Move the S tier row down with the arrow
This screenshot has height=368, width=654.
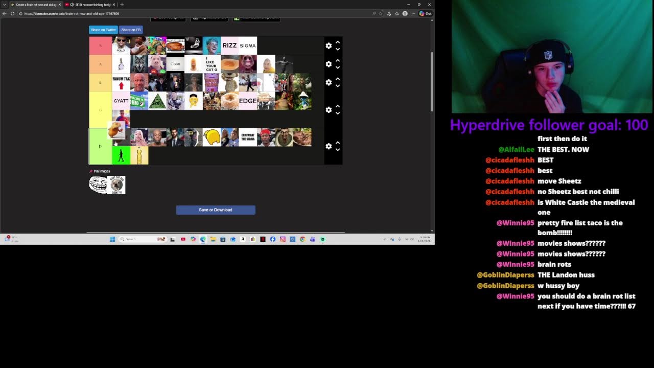337,49
